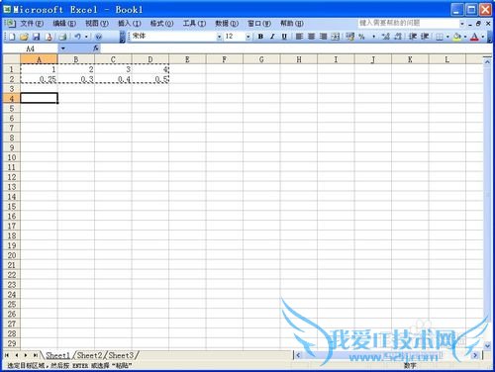
Task: Select row 10 header
Action: [x=12, y=157]
